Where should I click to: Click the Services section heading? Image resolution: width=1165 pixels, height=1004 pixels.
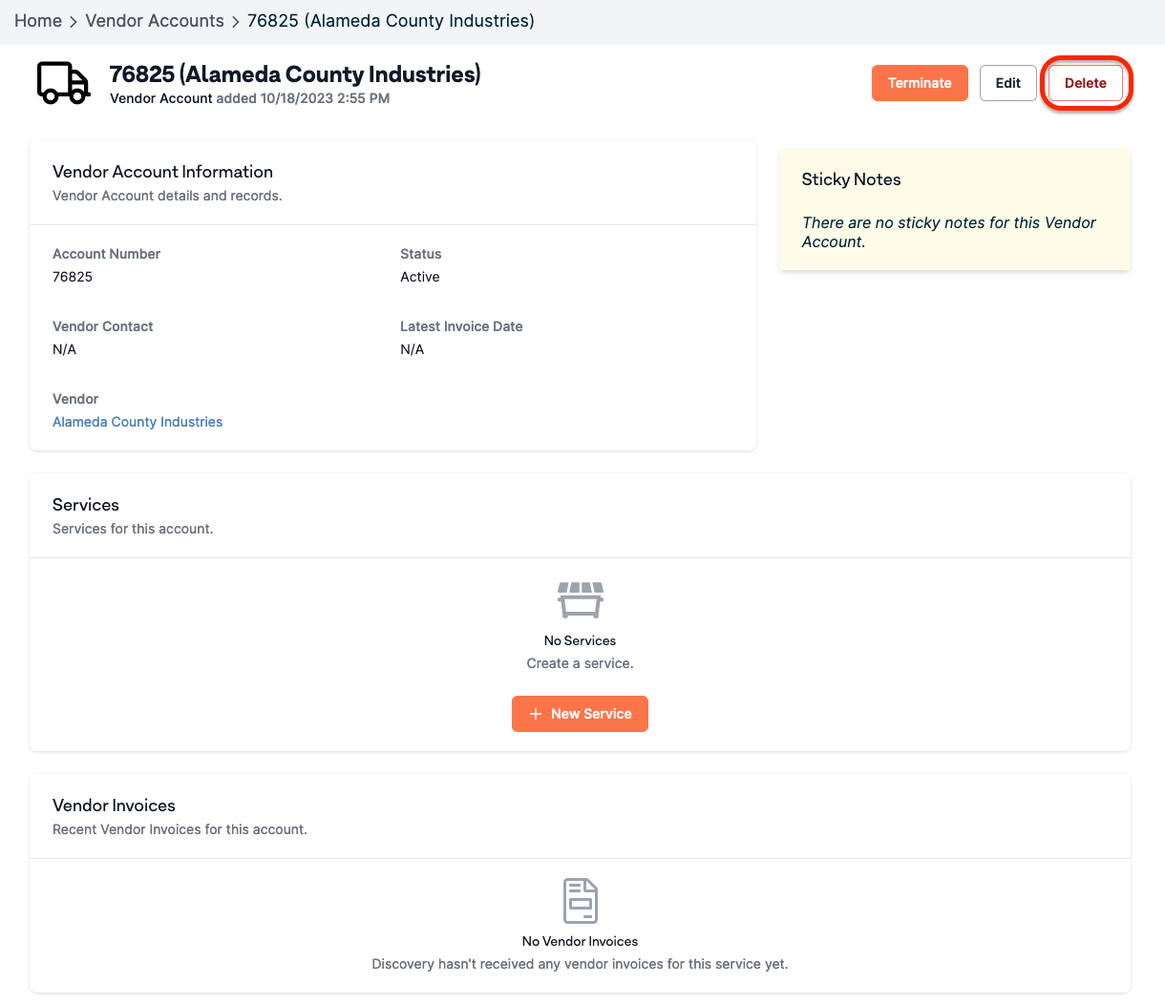[x=86, y=505]
